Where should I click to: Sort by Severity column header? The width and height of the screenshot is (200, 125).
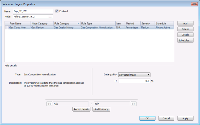(x=148, y=23)
